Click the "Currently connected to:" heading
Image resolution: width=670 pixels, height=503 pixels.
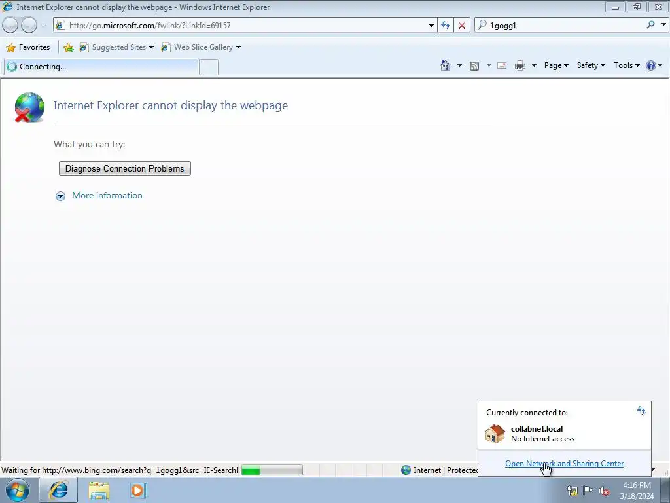527,413
